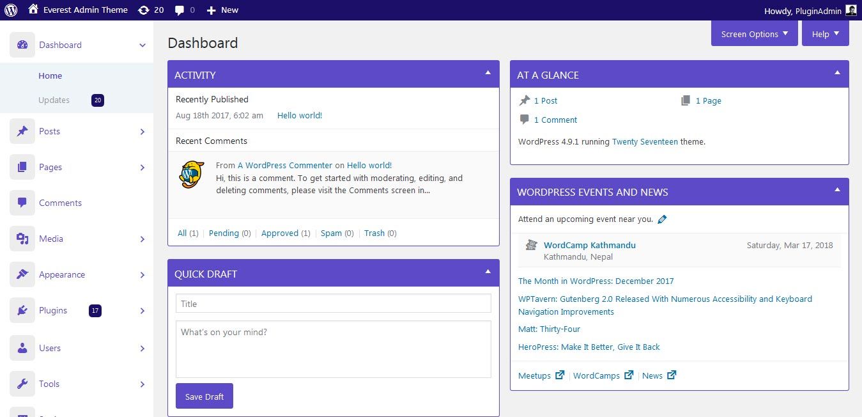Click the Appearance brush icon in sidebar
The image size is (862, 417).
click(22, 274)
